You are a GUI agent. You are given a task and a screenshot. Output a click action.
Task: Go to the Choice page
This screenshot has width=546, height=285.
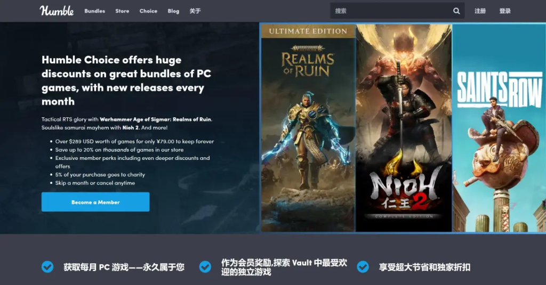coord(148,11)
